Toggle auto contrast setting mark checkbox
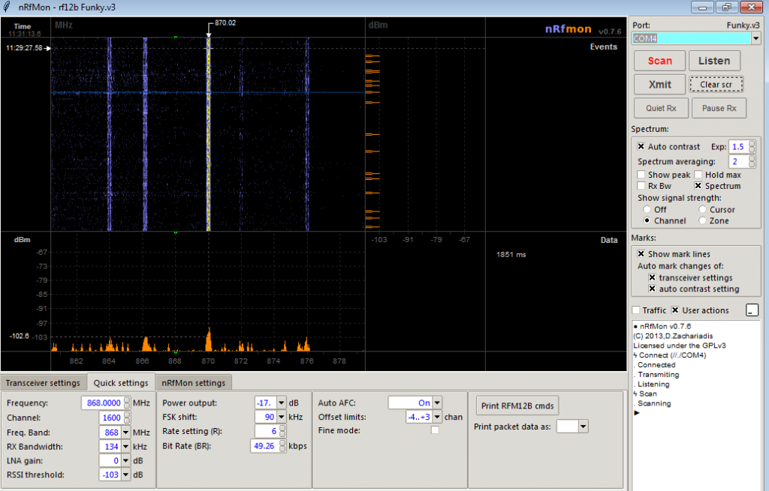The image size is (769, 491). click(652, 289)
